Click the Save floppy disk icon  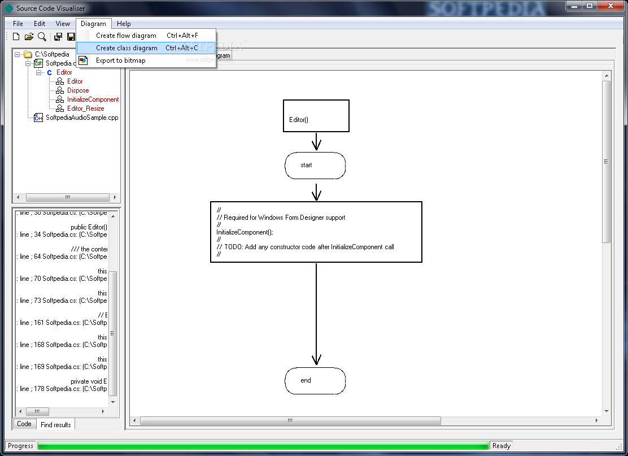(x=71, y=37)
